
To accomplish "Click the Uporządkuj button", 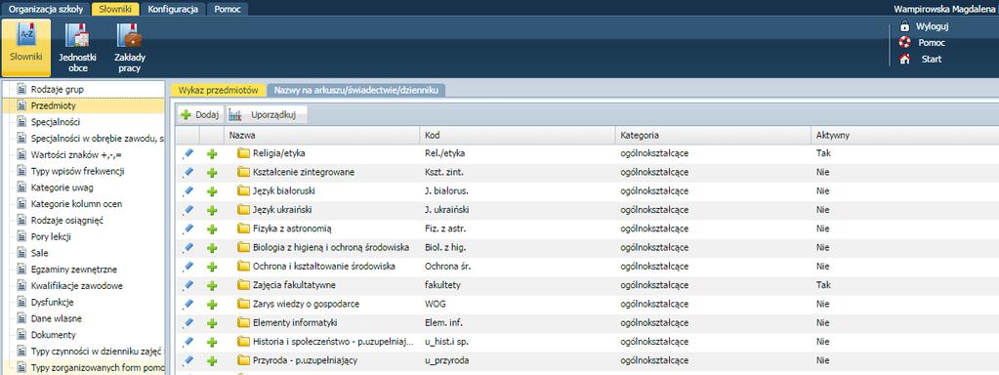I will tap(267, 115).
